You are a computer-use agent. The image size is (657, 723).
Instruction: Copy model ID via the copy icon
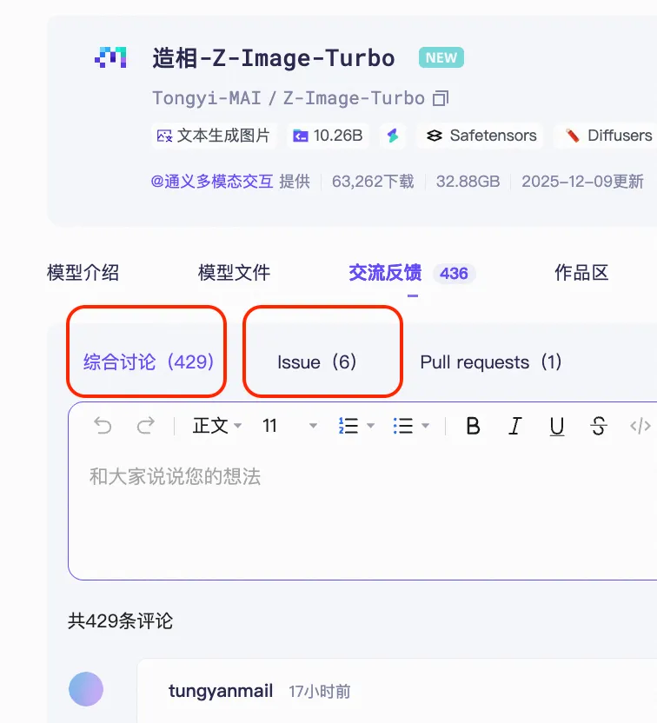pyautogui.click(x=441, y=98)
